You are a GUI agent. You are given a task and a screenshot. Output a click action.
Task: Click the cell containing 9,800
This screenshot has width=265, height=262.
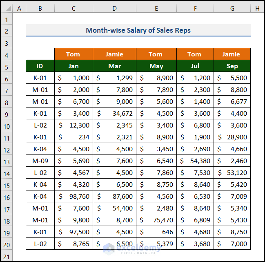pos(73,220)
